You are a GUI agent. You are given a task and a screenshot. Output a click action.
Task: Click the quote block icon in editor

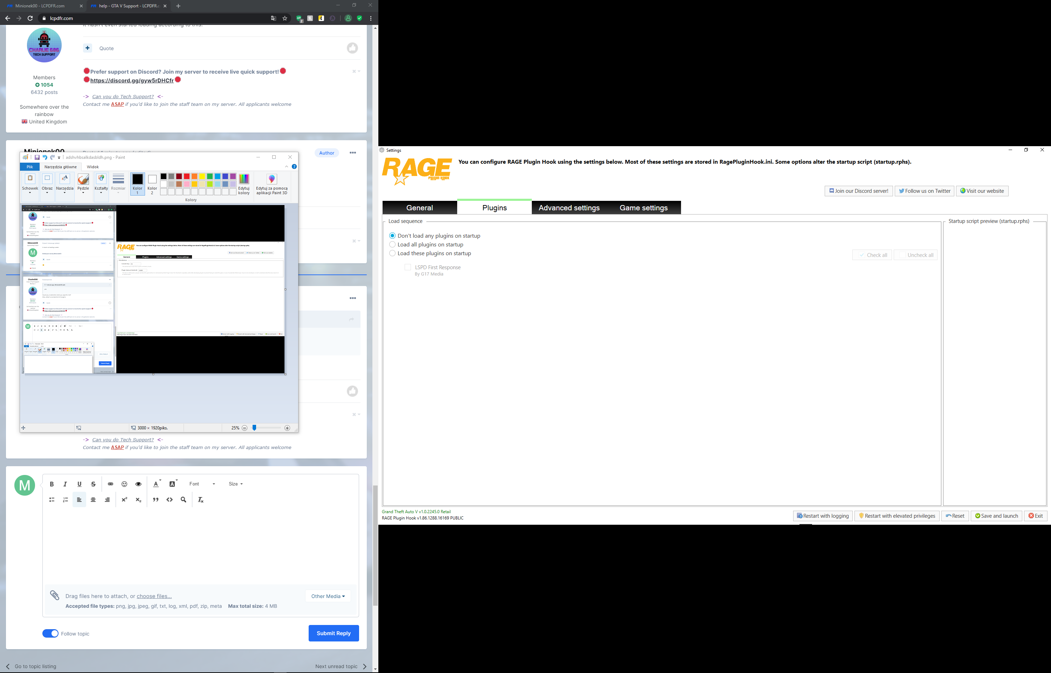(156, 499)
